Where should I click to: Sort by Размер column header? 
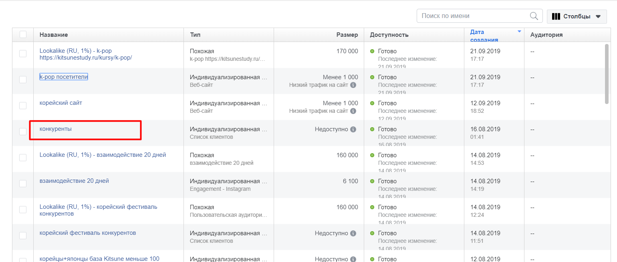347,35
